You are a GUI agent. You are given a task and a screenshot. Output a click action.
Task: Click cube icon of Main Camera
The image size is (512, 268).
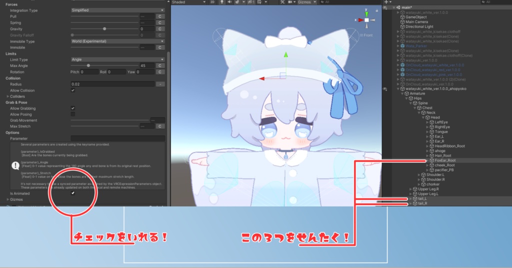tap(402, 22)
